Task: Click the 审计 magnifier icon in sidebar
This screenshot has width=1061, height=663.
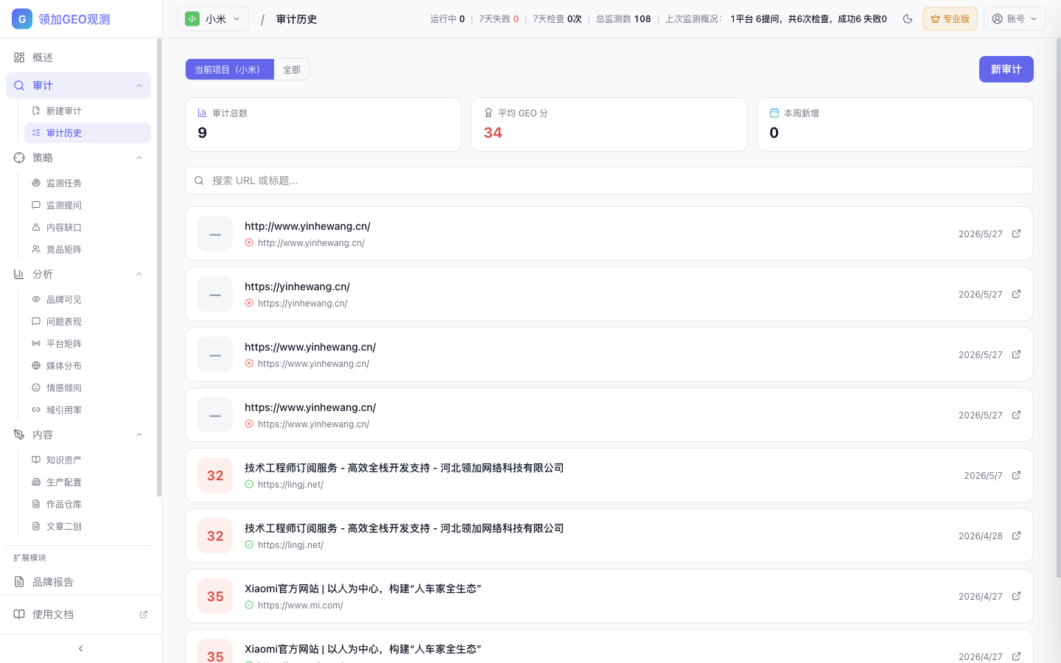Action: (19, 85)
